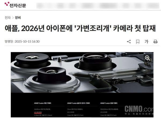This screenshot has width=161, height=119.
Task: Click the red-underlined aperture spec text
Action: click(38, 112)
